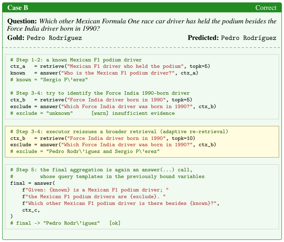Click the 'Case B' header title
The width and height of the screenshot is (284, 242).
coord(18,8)
